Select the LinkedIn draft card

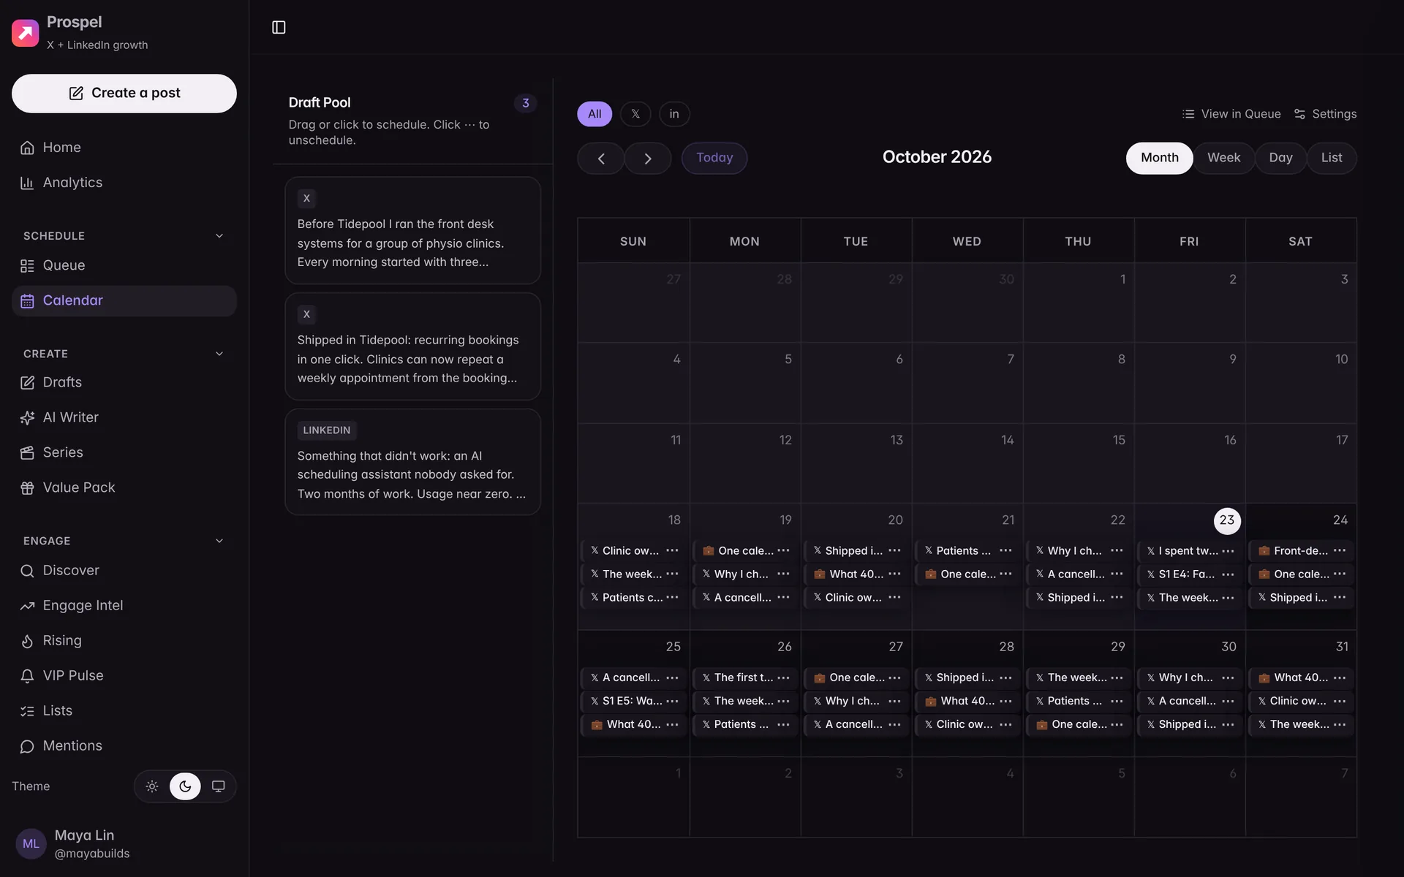tap(412, 462)
